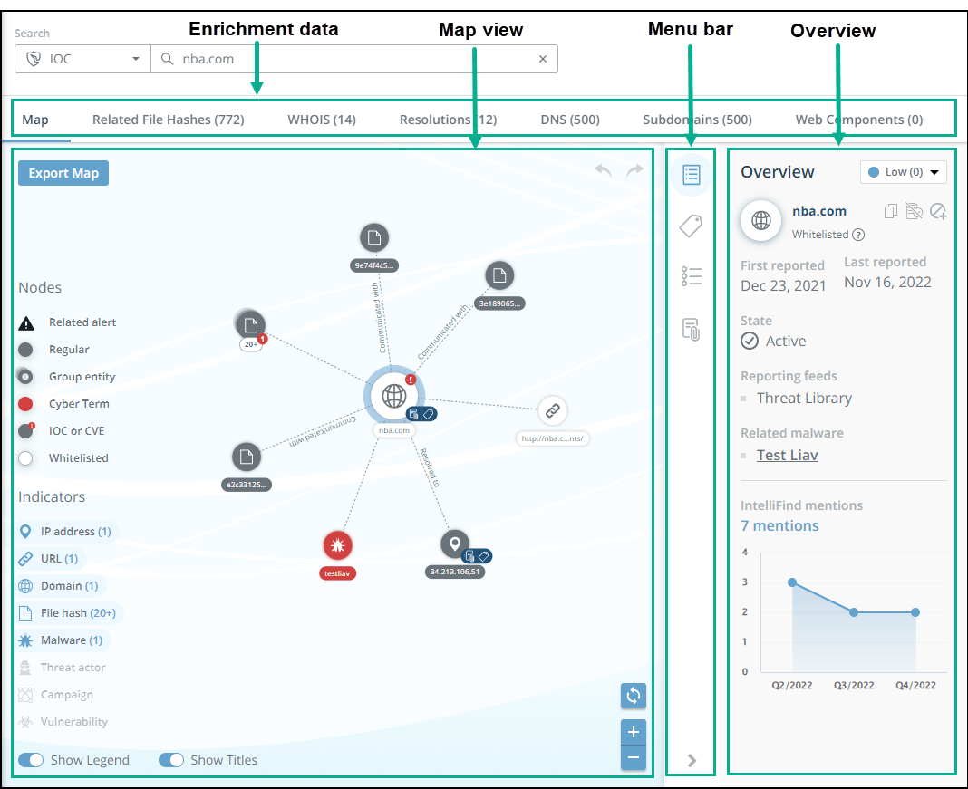Open the Low (0) severity dropdown
Screen dimensions: 968x789
pos(903,172)
